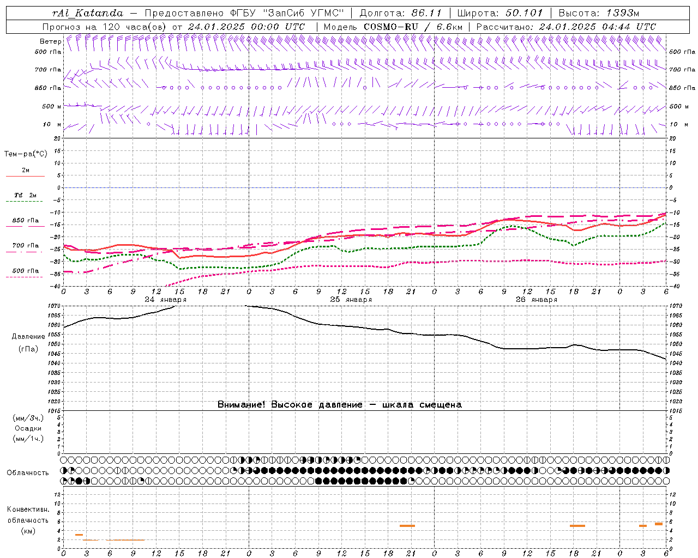Click the "Давление" pressure panel label
Viewport: 698px width, 558px height.
28,337
